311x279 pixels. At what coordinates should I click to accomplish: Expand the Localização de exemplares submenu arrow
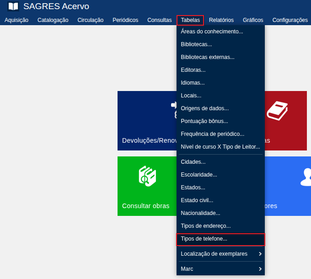pos(260,254)
